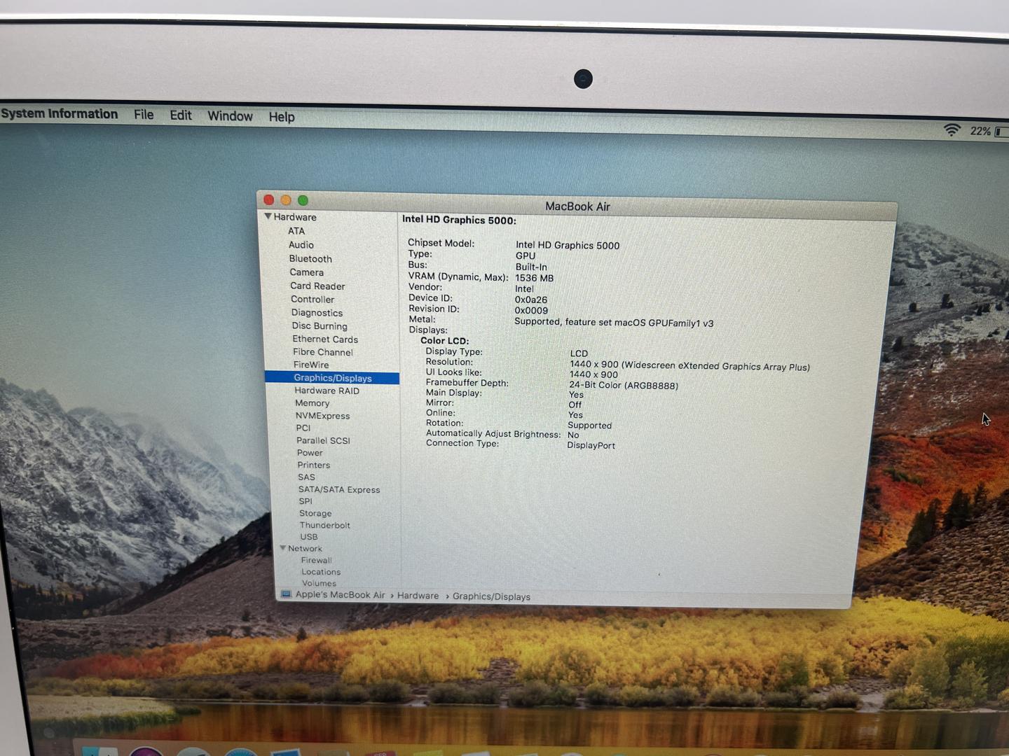Select Audio in the sidebar

pos(301,245)
